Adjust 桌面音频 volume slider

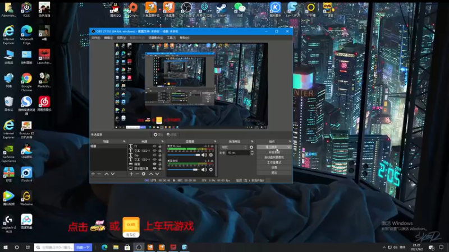click(x=184, y=170)
